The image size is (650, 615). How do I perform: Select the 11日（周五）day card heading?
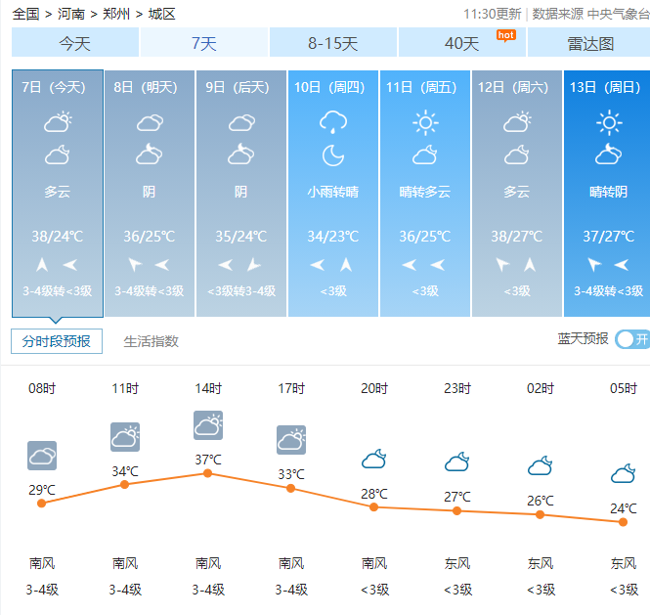[x=421, y=87]
